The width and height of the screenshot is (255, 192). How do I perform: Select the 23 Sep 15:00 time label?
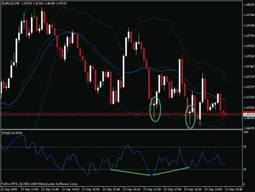pos(91,190)
